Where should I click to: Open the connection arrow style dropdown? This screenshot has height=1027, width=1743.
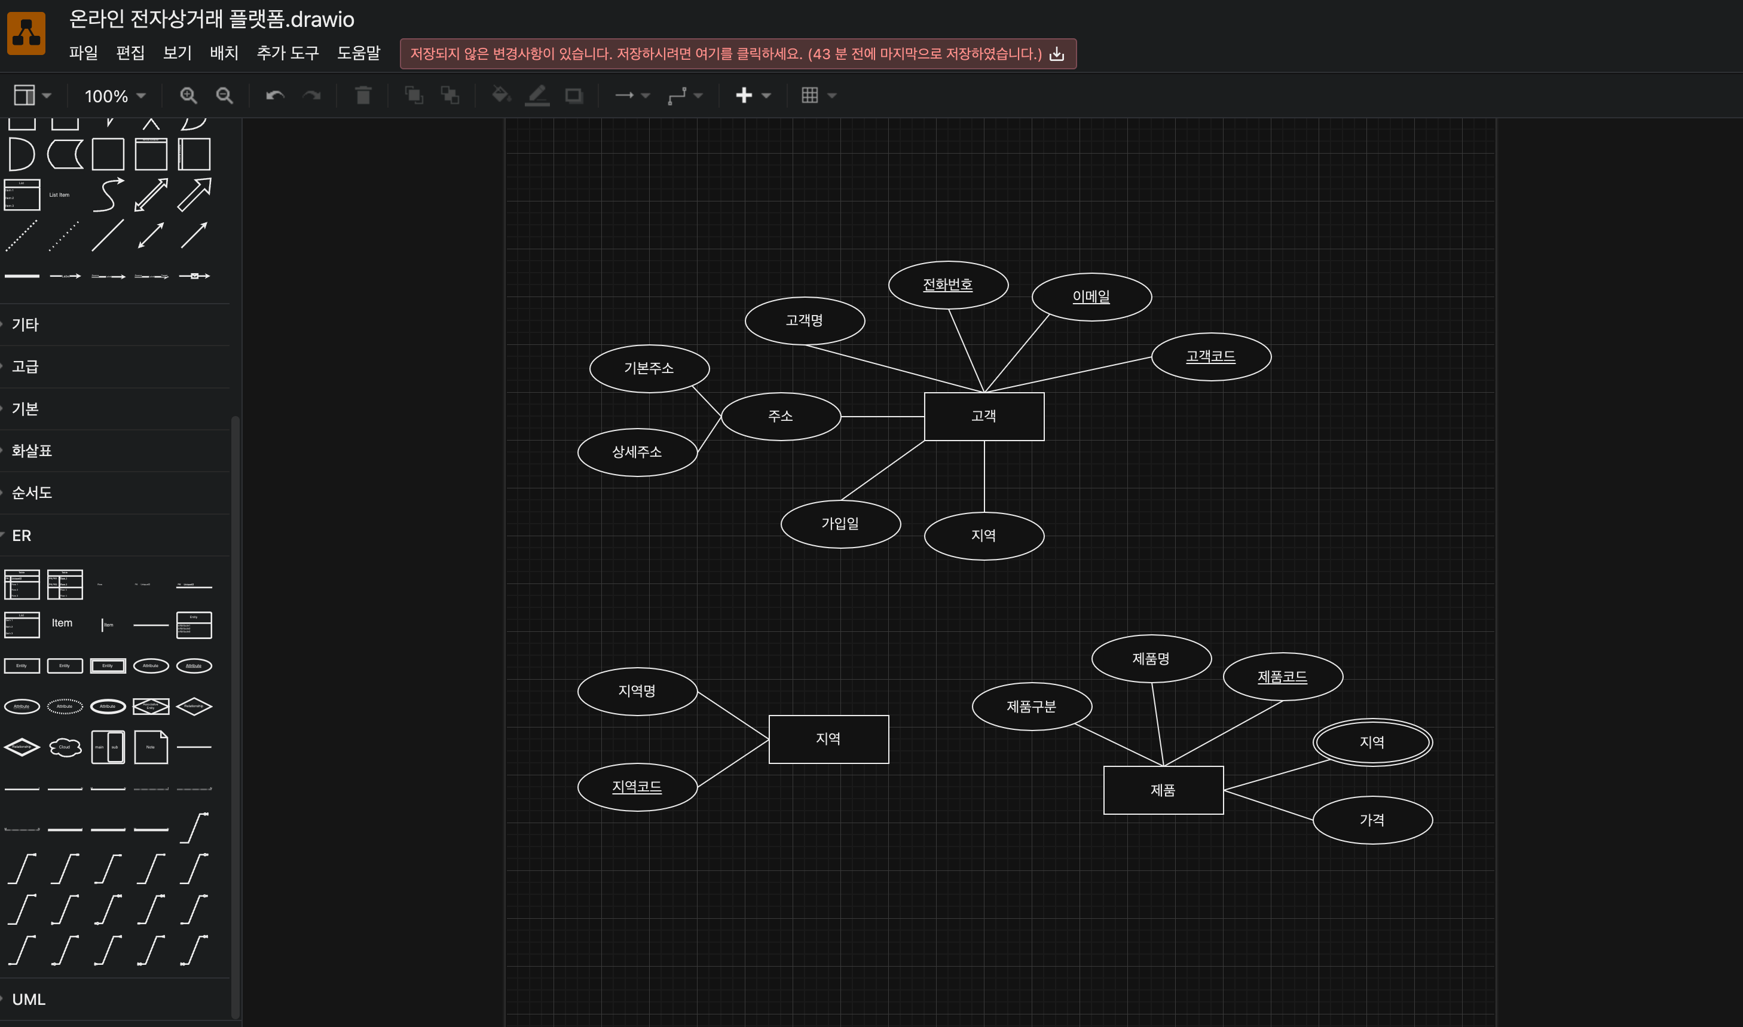coord(632,96)
